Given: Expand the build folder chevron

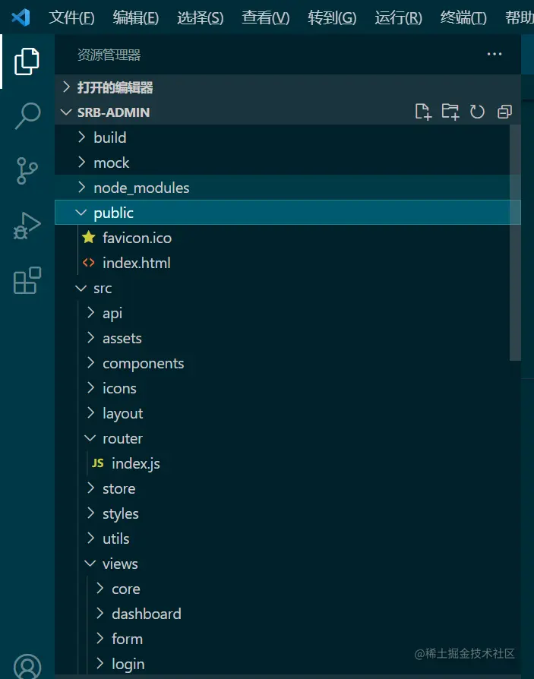Looking at the screenshot, I should [x=81, y=137].
